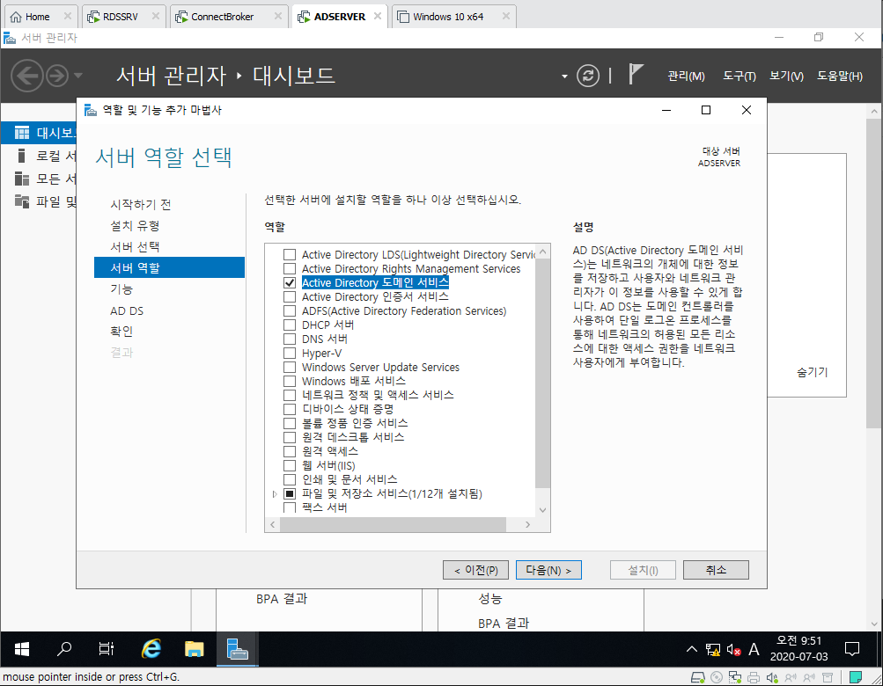The height and width of the screenshot is (686, 883).
Task: Check Active Directory 인증서 서비스 checkbox
Action: 290,296
